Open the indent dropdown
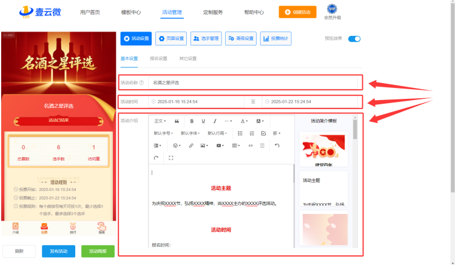This screenshot has height=265, width=455. [158, 146]
